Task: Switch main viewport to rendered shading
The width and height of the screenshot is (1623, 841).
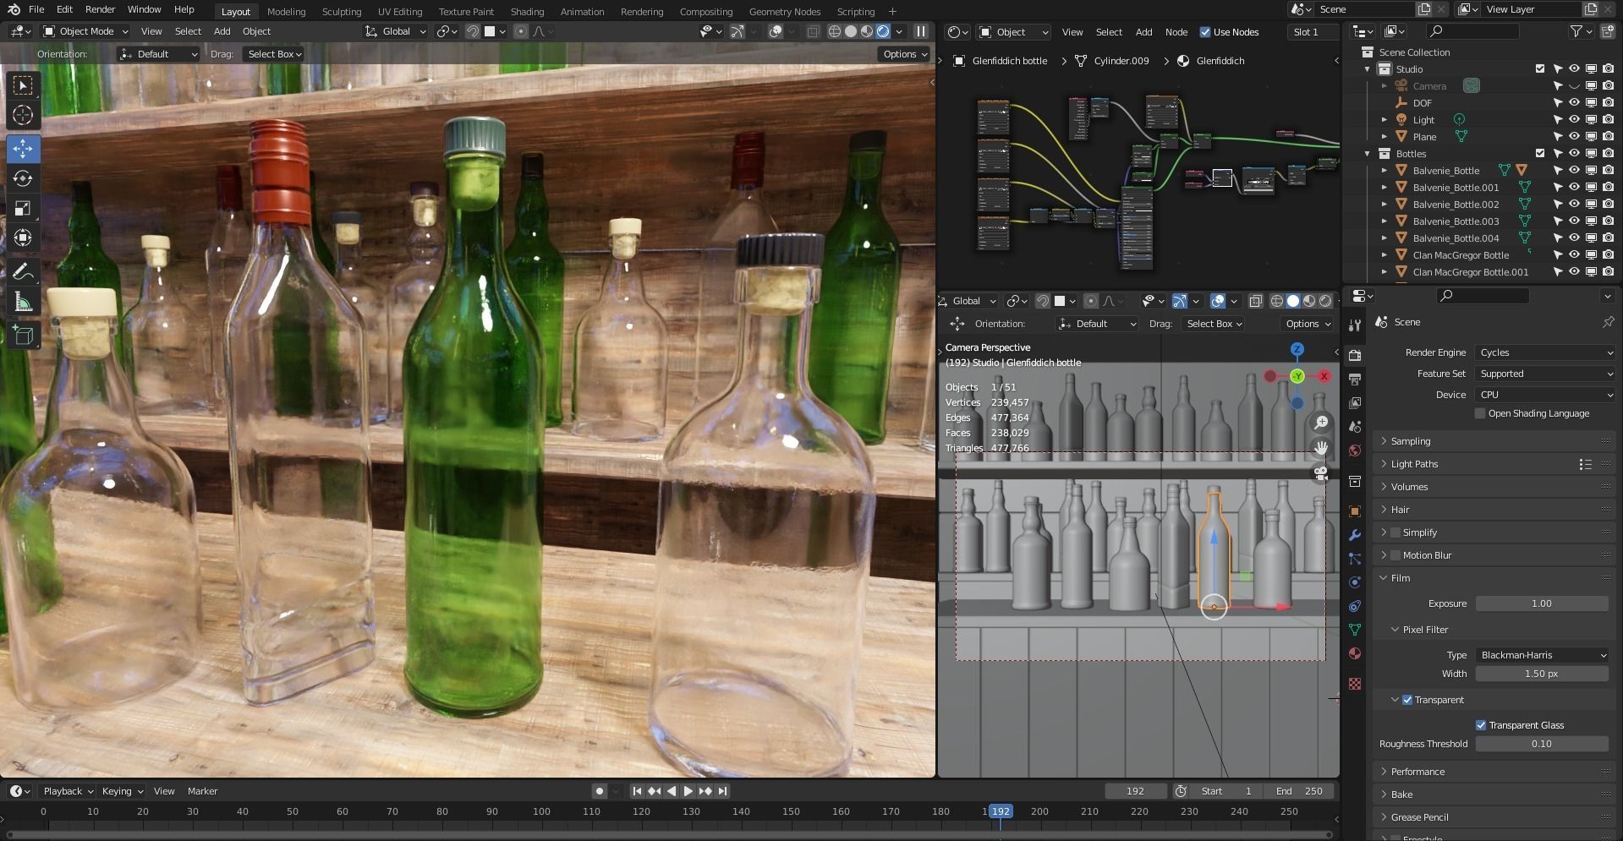Action: pyautogui.click(x=883, y=31)
